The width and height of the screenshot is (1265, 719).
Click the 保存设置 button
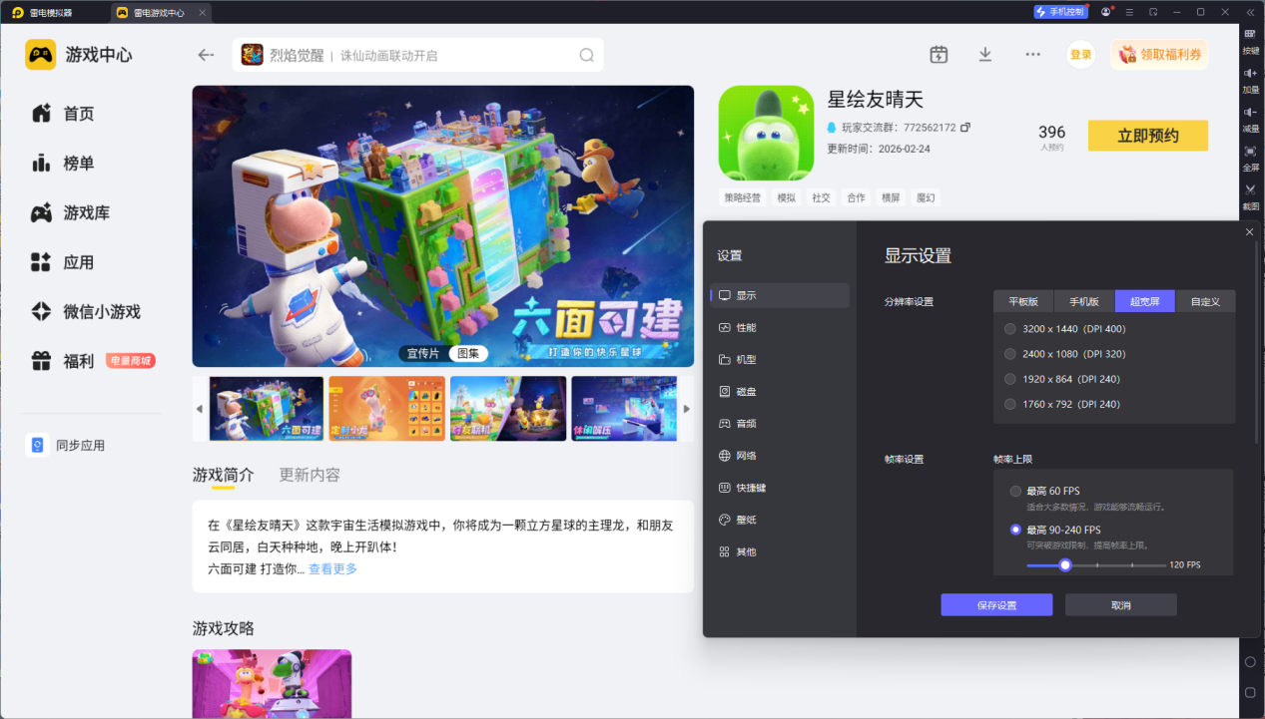click(996, 605)
